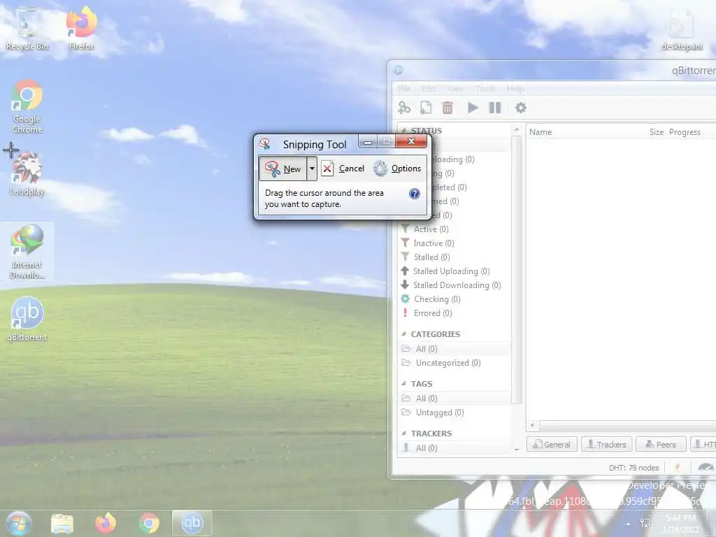Screen dimensions: 716x537
Task: Click the Resume play icon in qBittorrent
Action: click(x=473, y=108)
